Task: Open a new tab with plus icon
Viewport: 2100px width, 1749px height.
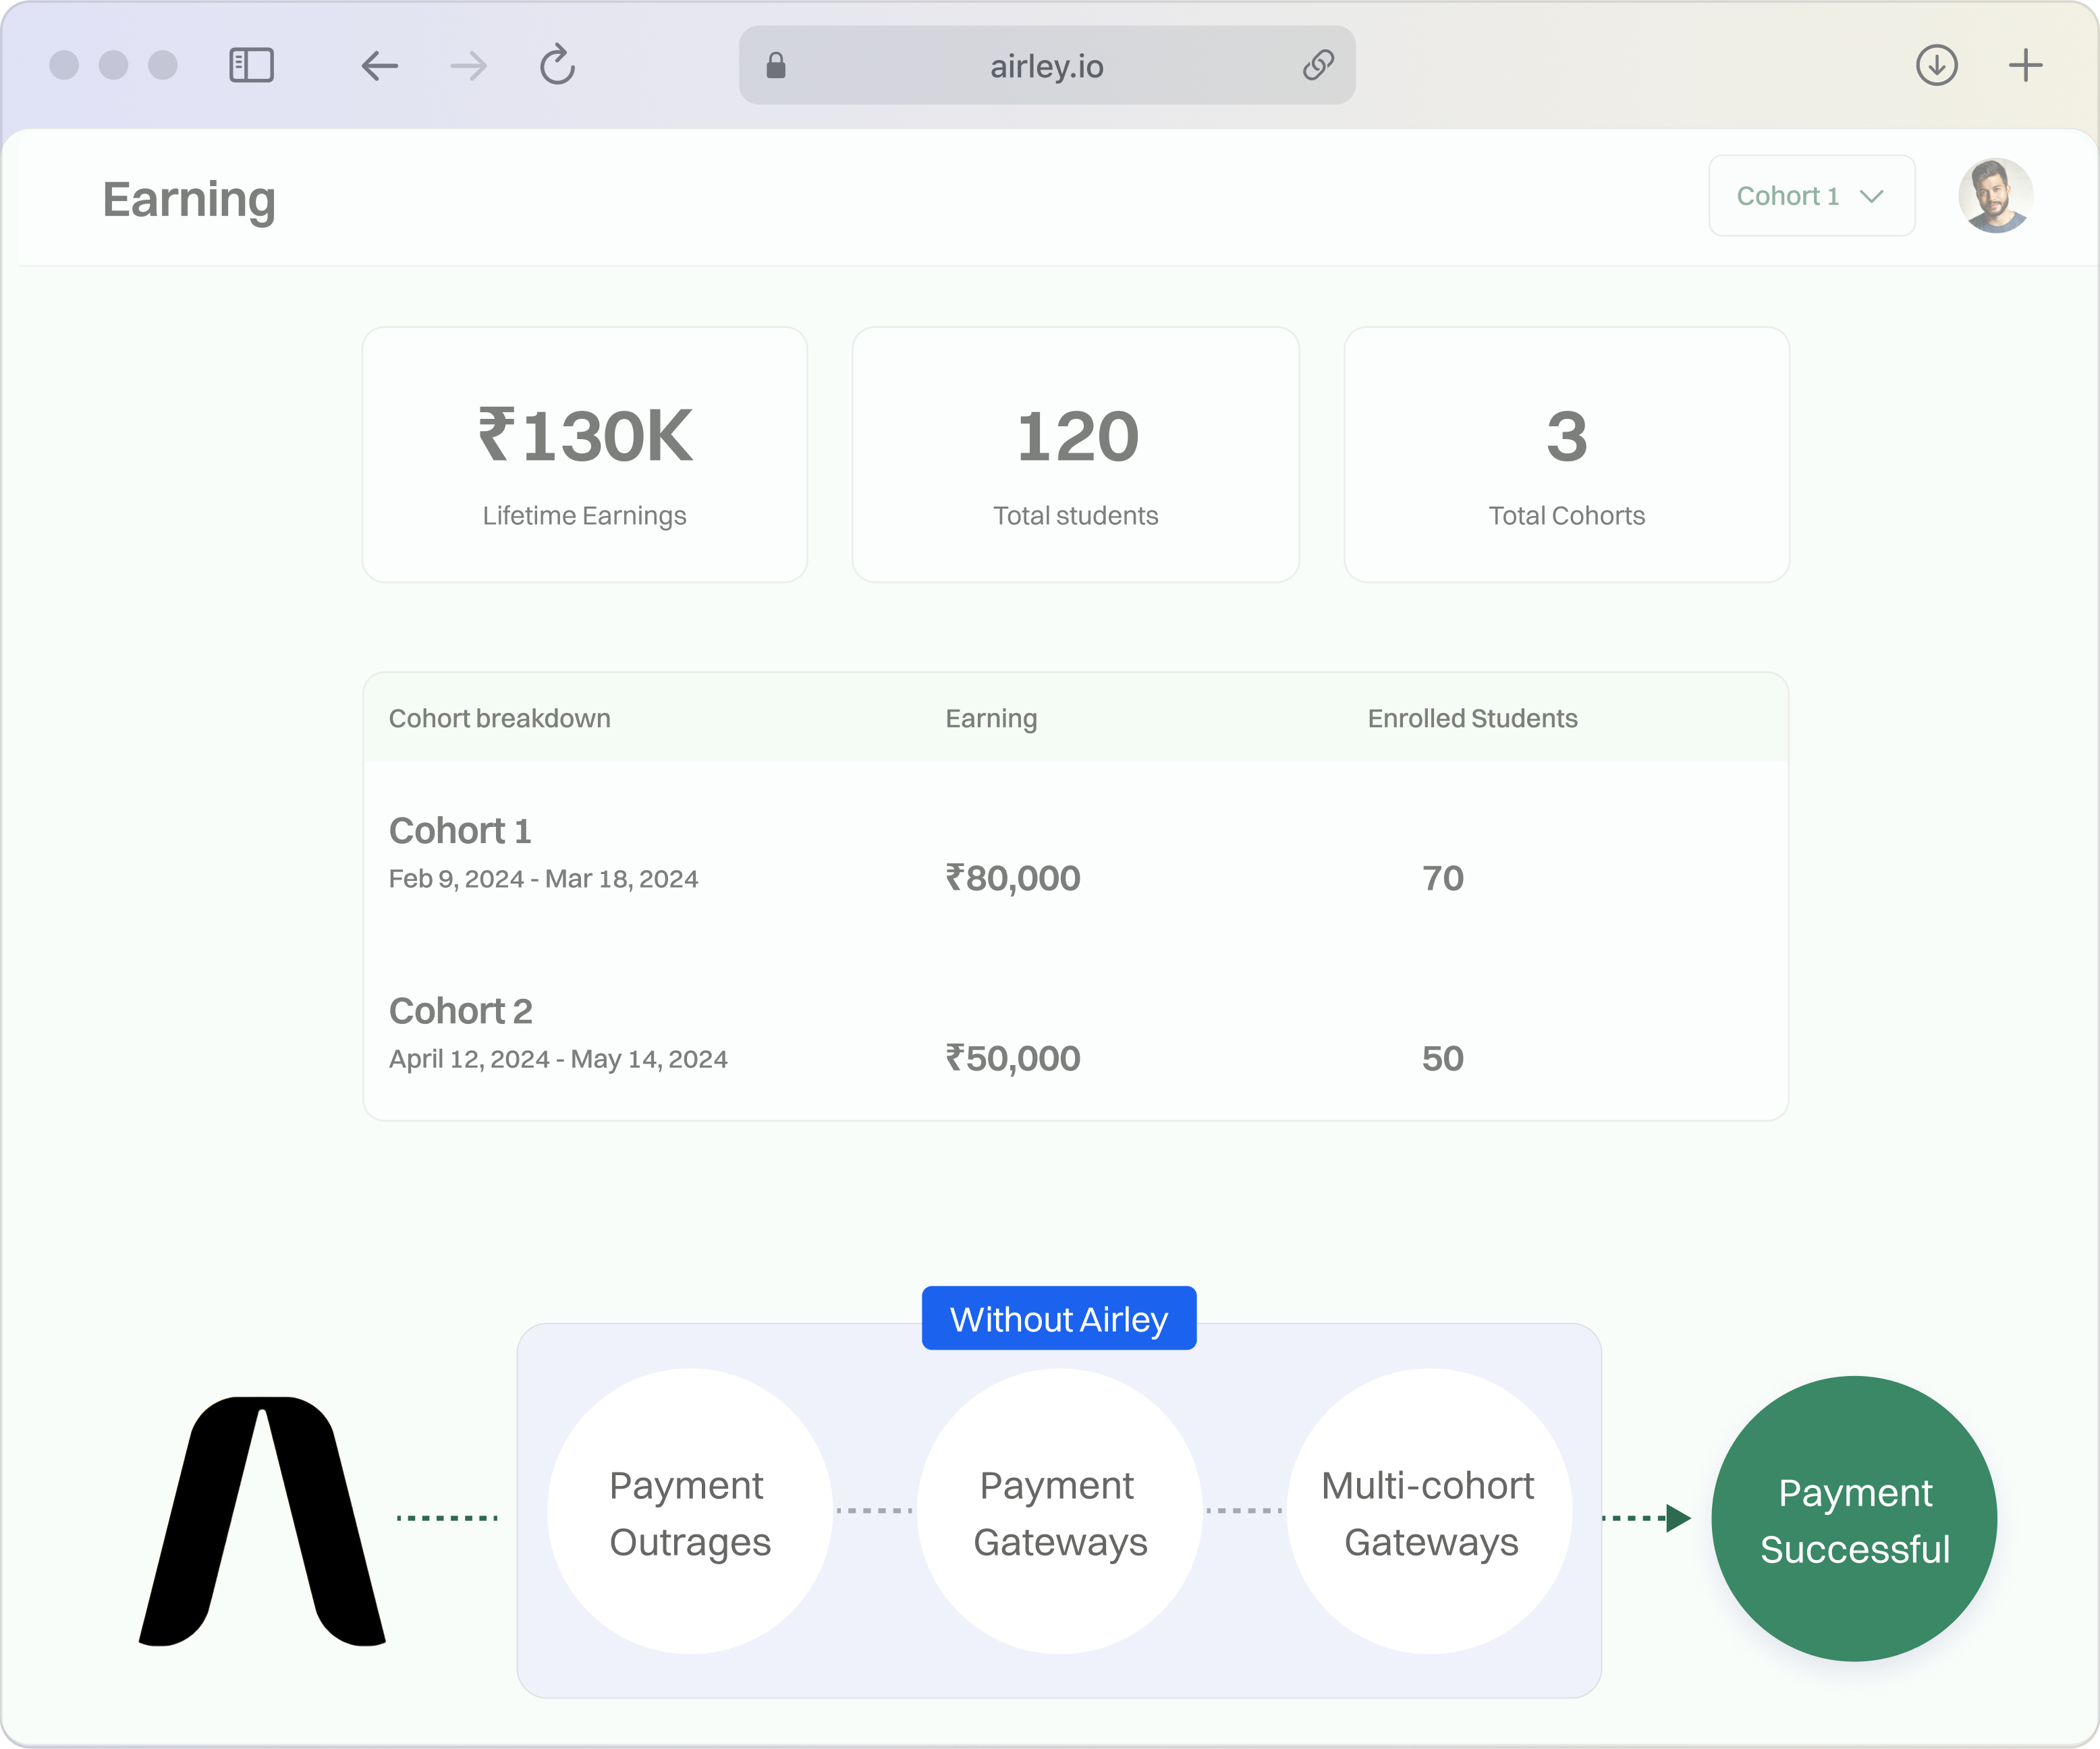Action: (x=2026, y=66)
